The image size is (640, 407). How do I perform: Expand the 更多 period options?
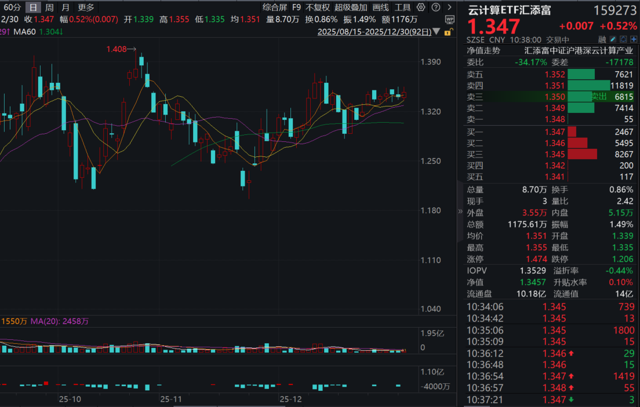tap(86, 8)
